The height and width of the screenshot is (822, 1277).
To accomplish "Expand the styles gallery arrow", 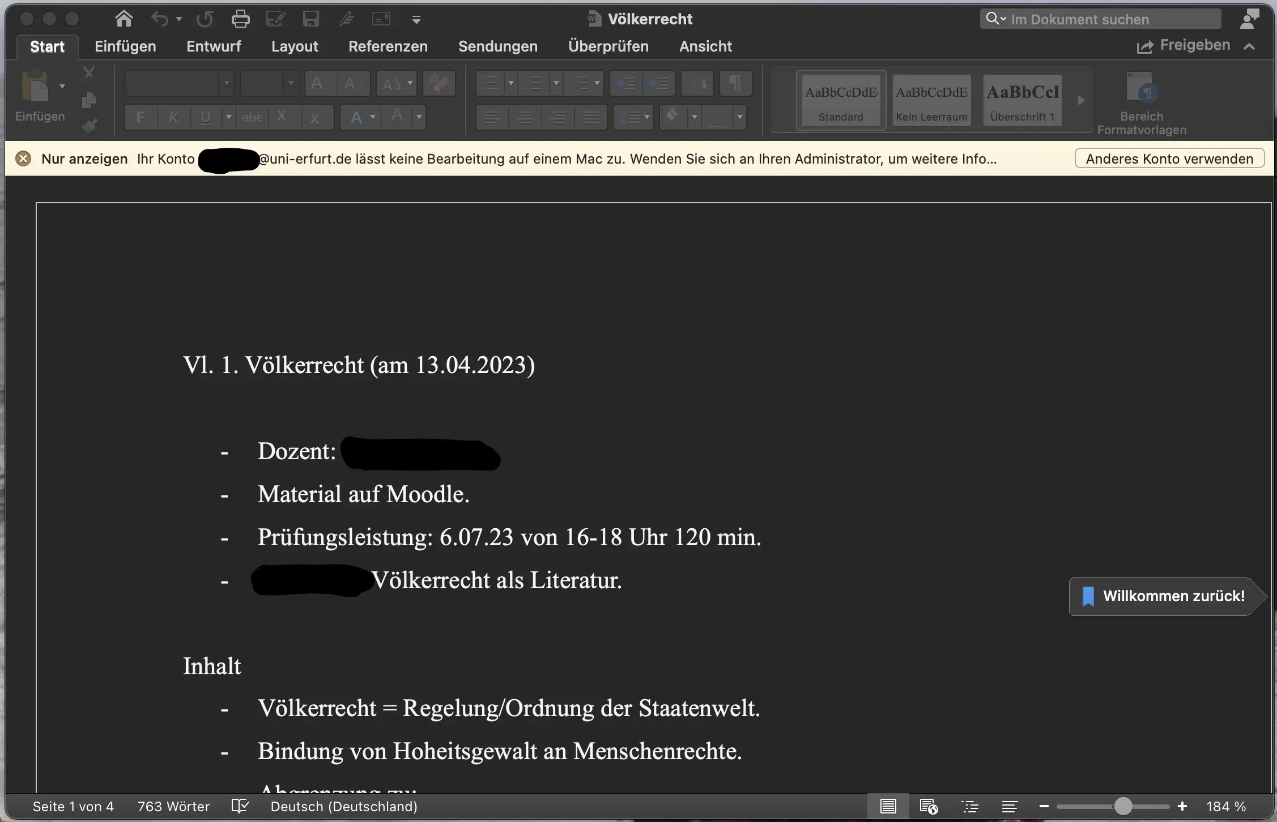I will coord(1081,100).
